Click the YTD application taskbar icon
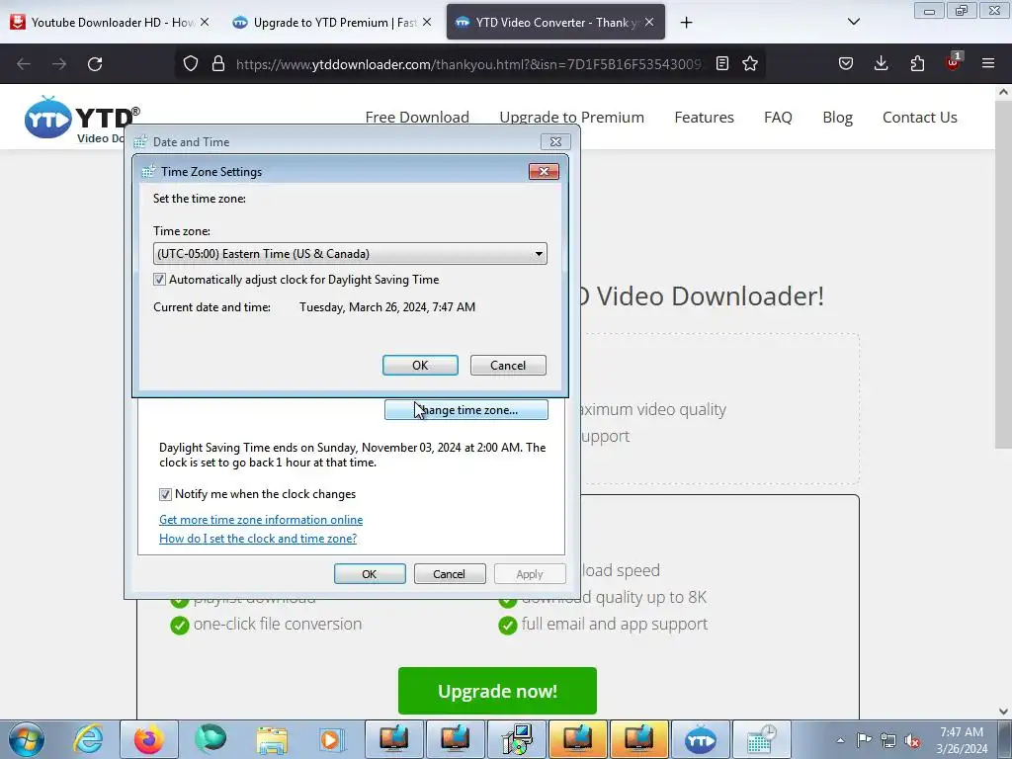Image resolution: width=1012 pixels, height=759 pixels. (x=701, y=739)
